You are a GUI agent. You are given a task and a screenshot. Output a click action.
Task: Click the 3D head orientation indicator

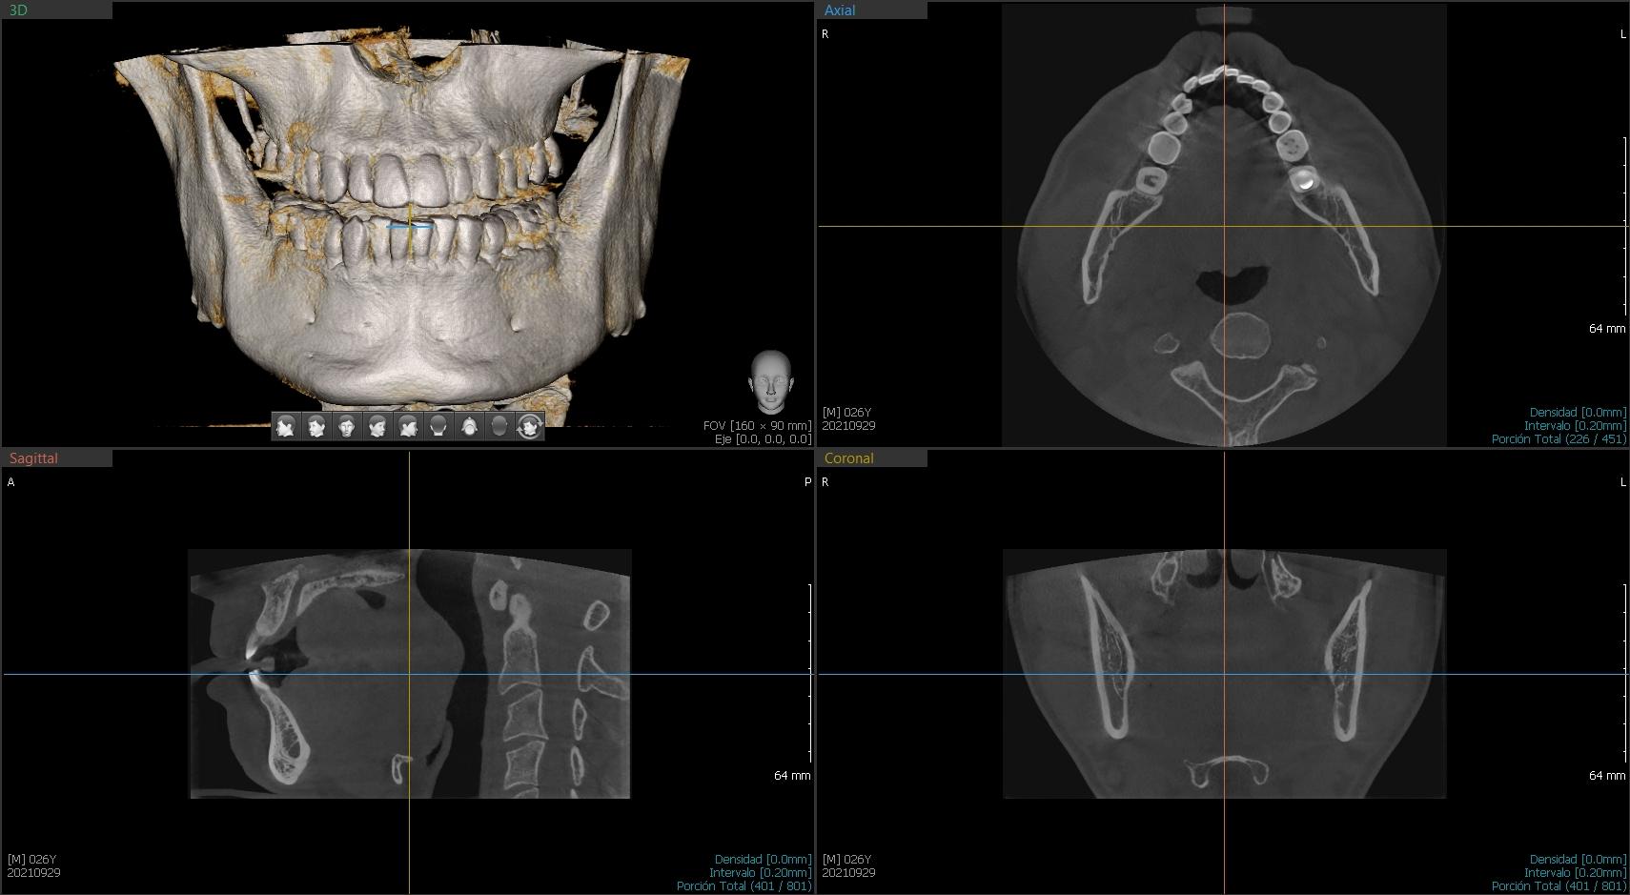click(x=770, y=380)
